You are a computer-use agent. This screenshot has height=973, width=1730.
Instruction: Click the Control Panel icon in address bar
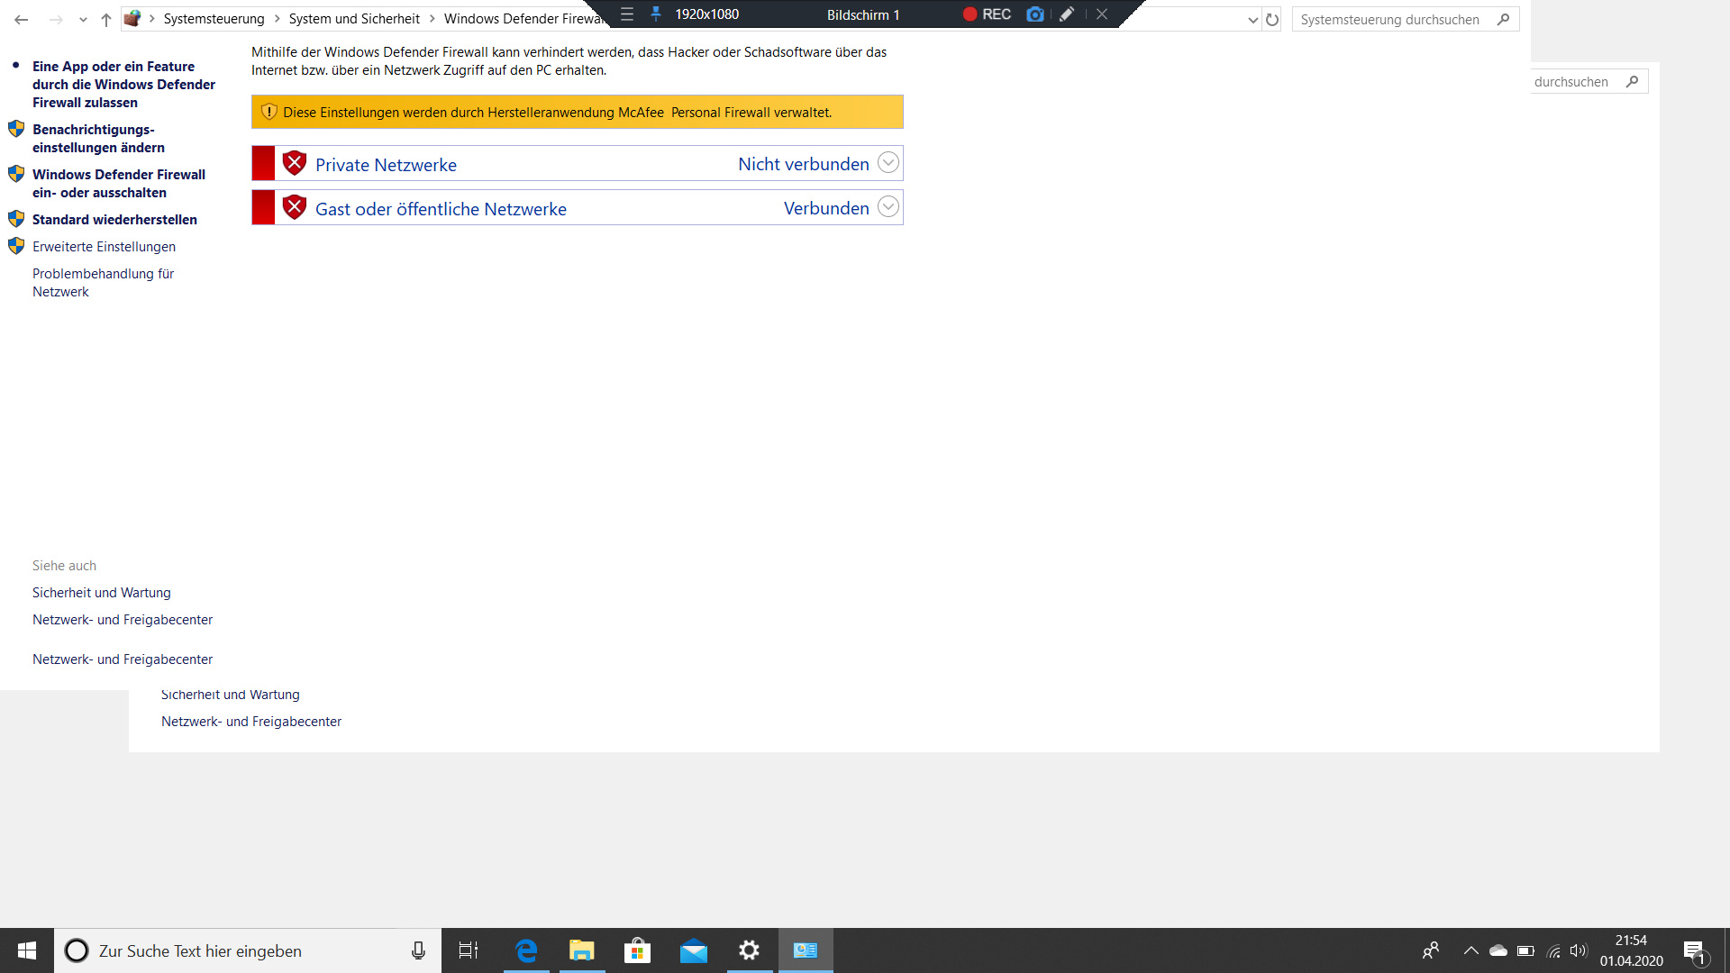[x=132, y=18]
